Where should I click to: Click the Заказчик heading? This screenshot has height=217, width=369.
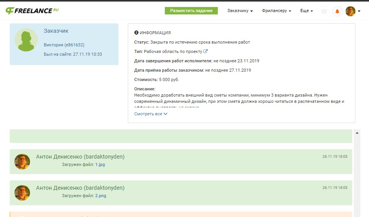point(56,31)
